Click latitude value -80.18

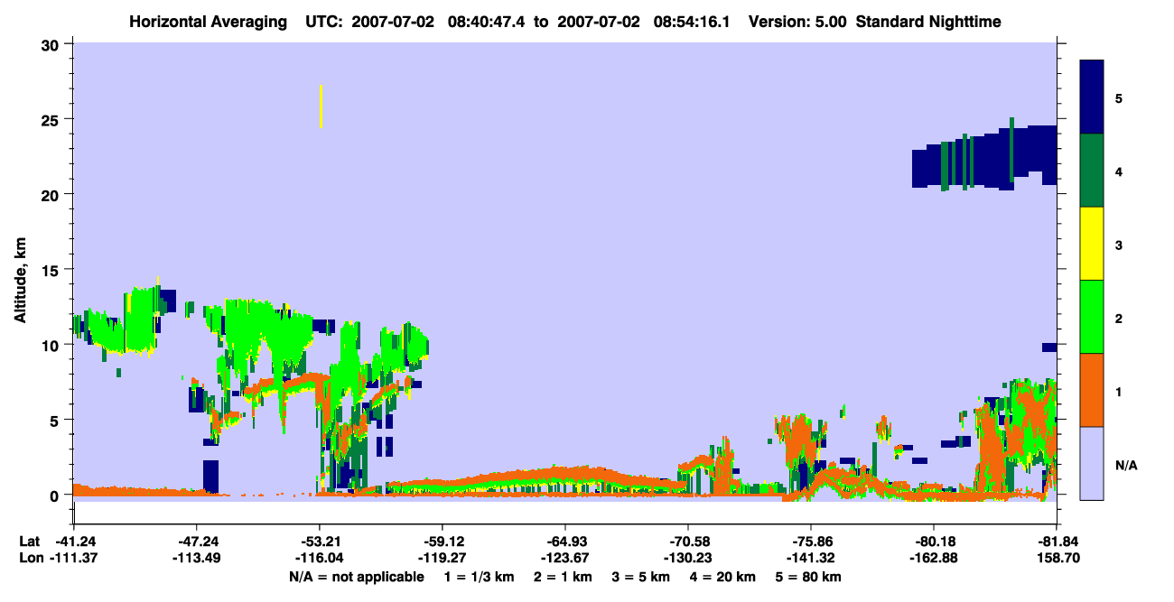pyautogui.click(x=933, y=542)
